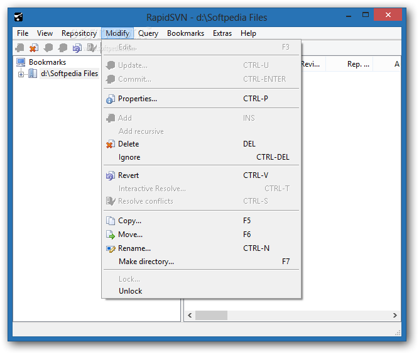Screen dimensions: 419x354
Task: Click the book icon beside d:\Softpedia Files
Action: point(33,74)
